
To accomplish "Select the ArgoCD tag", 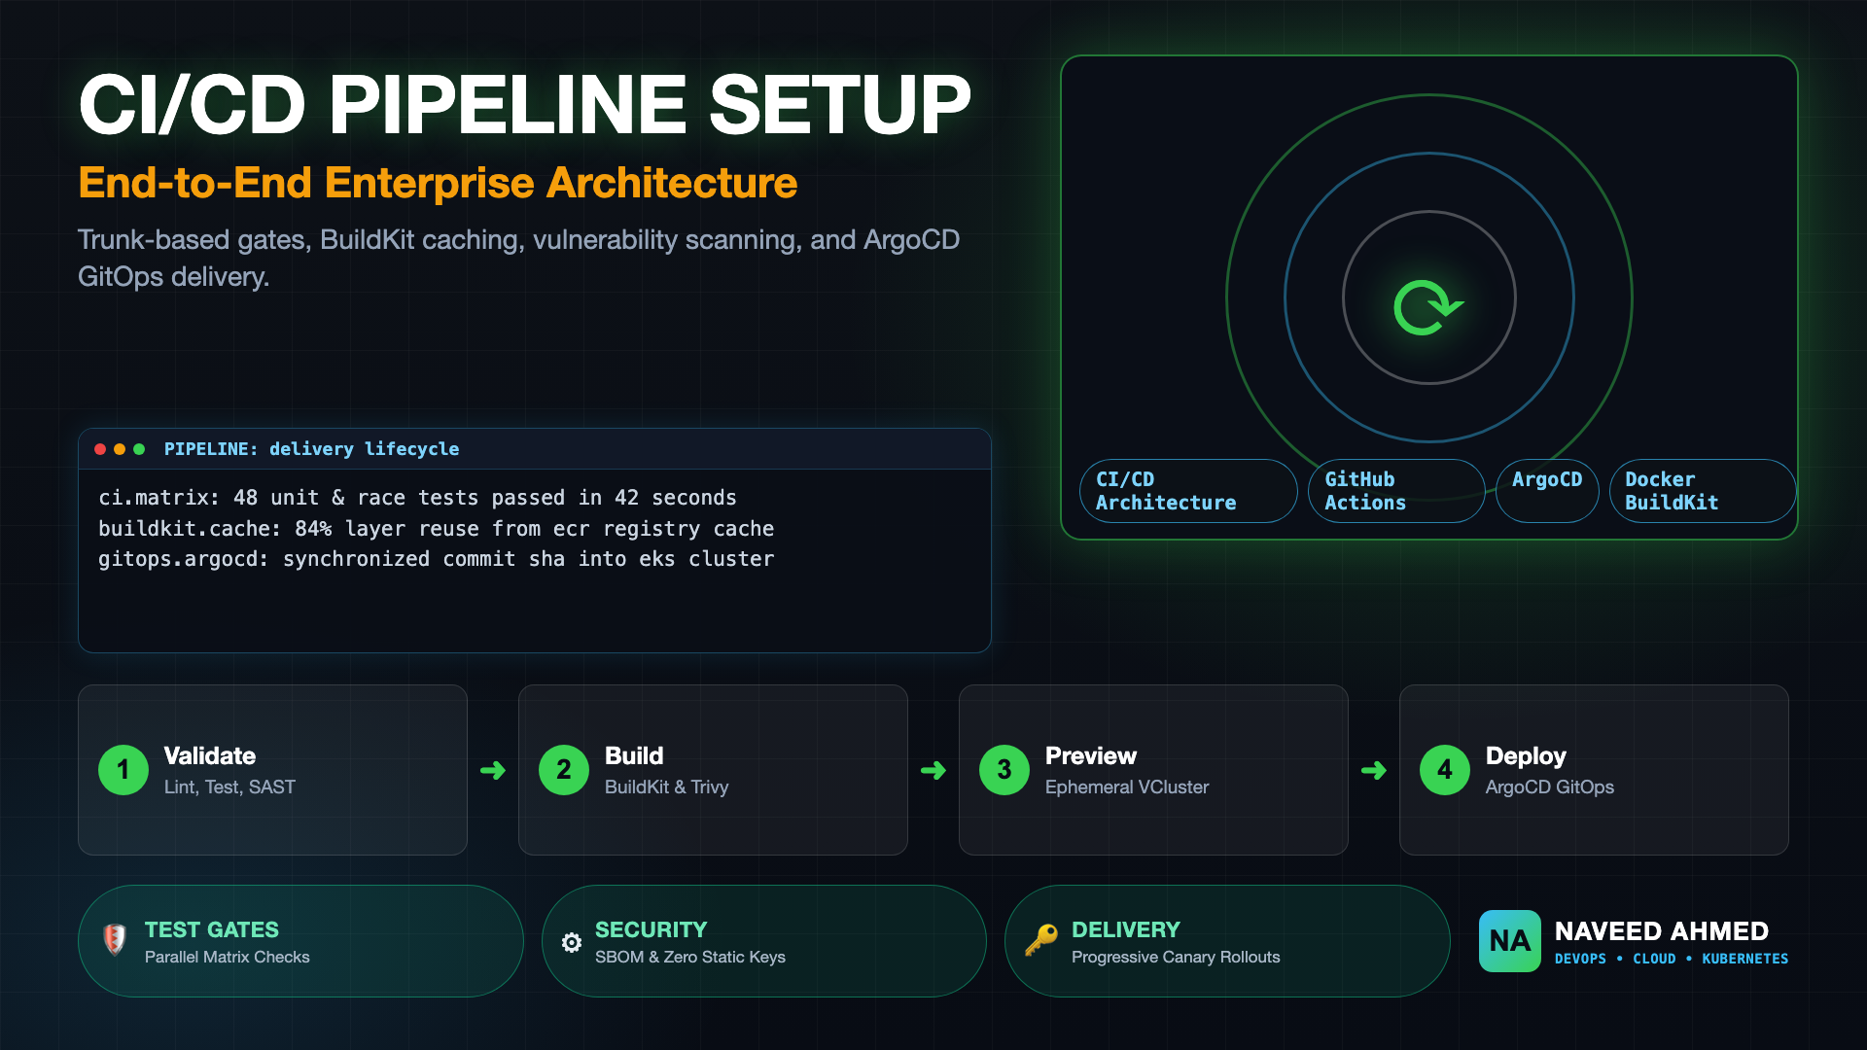I will coord(1547,491).
